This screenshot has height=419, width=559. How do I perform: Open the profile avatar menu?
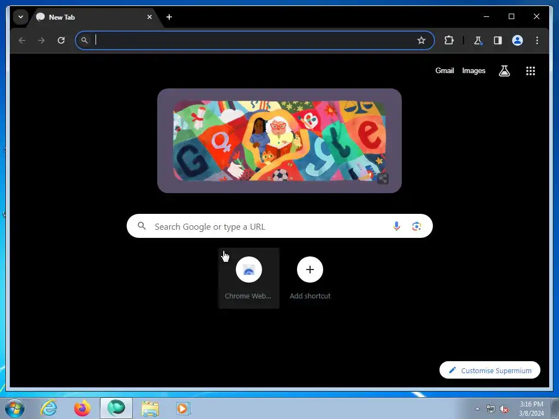coord(518,40)
